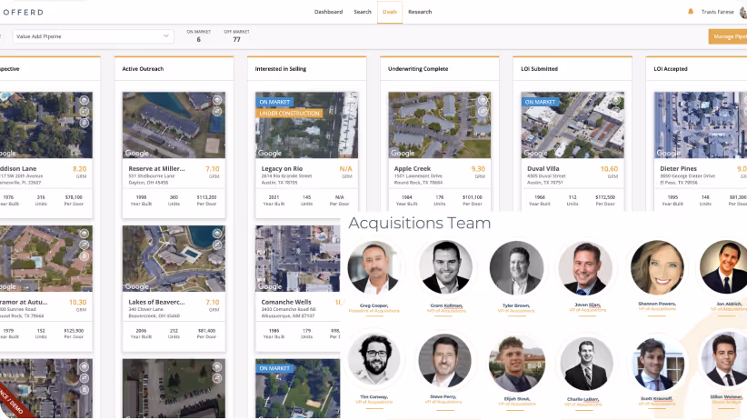
Task: Click the Lakes of Beavercreek aerial image
Action: [174, 258]
